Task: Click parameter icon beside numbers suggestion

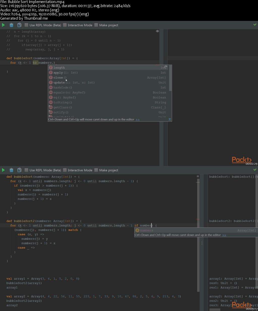Action: 137,230
